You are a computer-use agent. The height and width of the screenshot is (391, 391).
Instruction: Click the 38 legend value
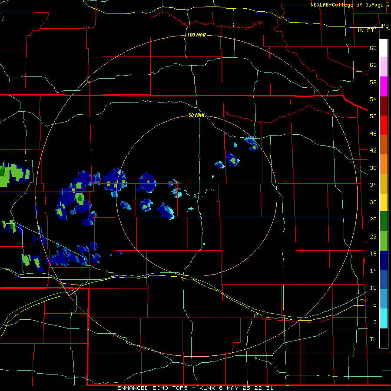coord(373,168)
